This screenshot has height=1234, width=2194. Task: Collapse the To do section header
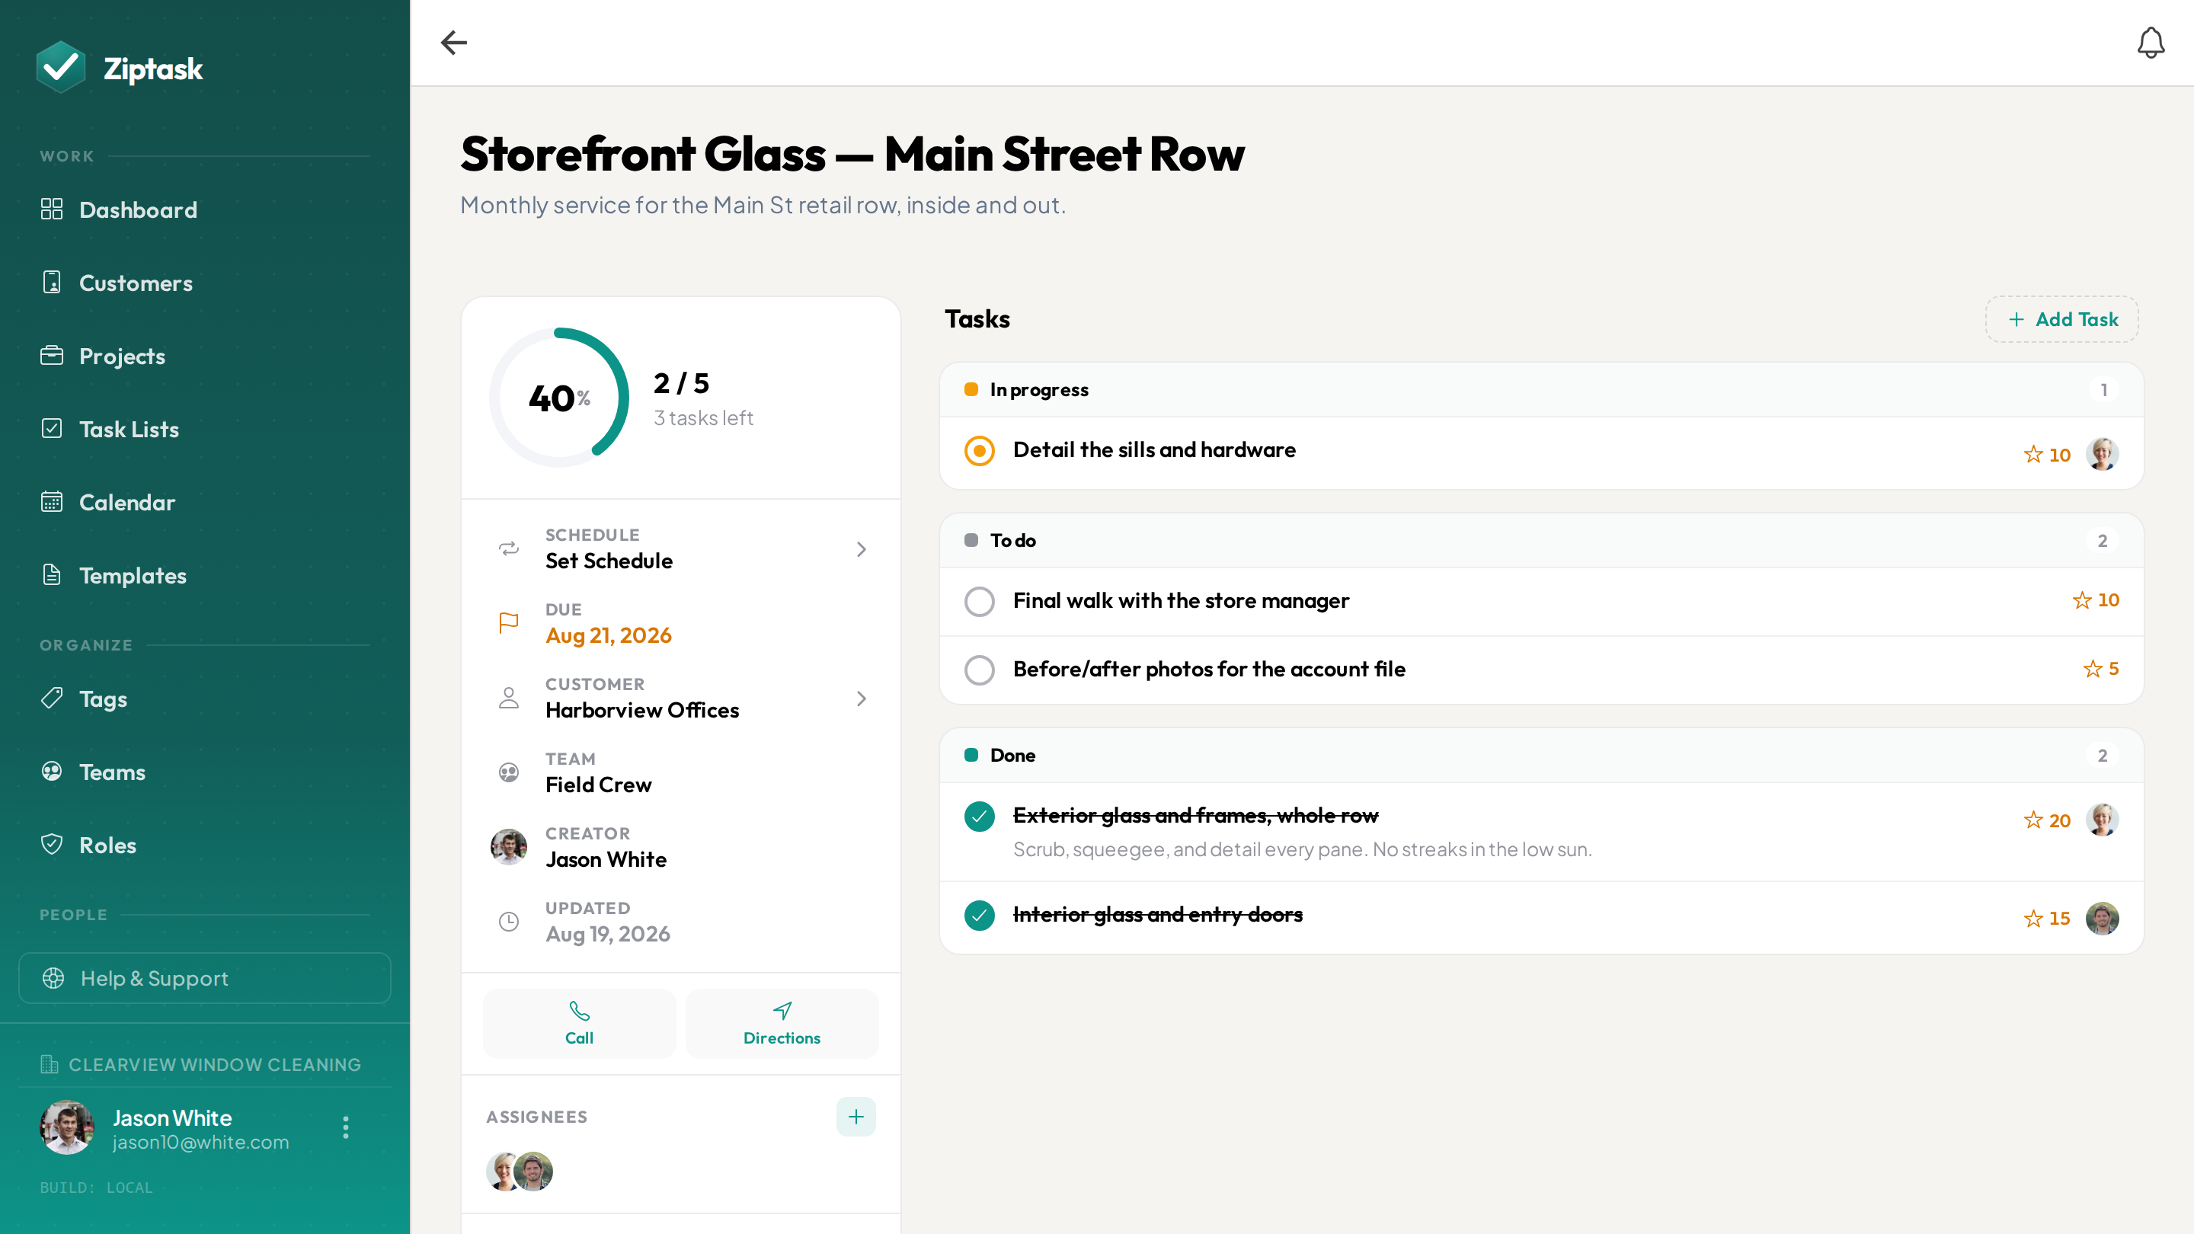(x=1540, y=540)
